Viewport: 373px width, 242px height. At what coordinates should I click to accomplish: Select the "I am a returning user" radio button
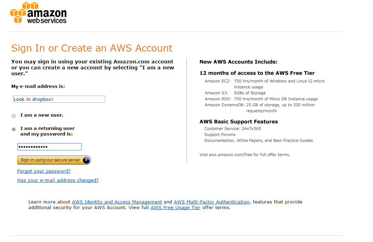pyautogui.click(x=14, y=129)
